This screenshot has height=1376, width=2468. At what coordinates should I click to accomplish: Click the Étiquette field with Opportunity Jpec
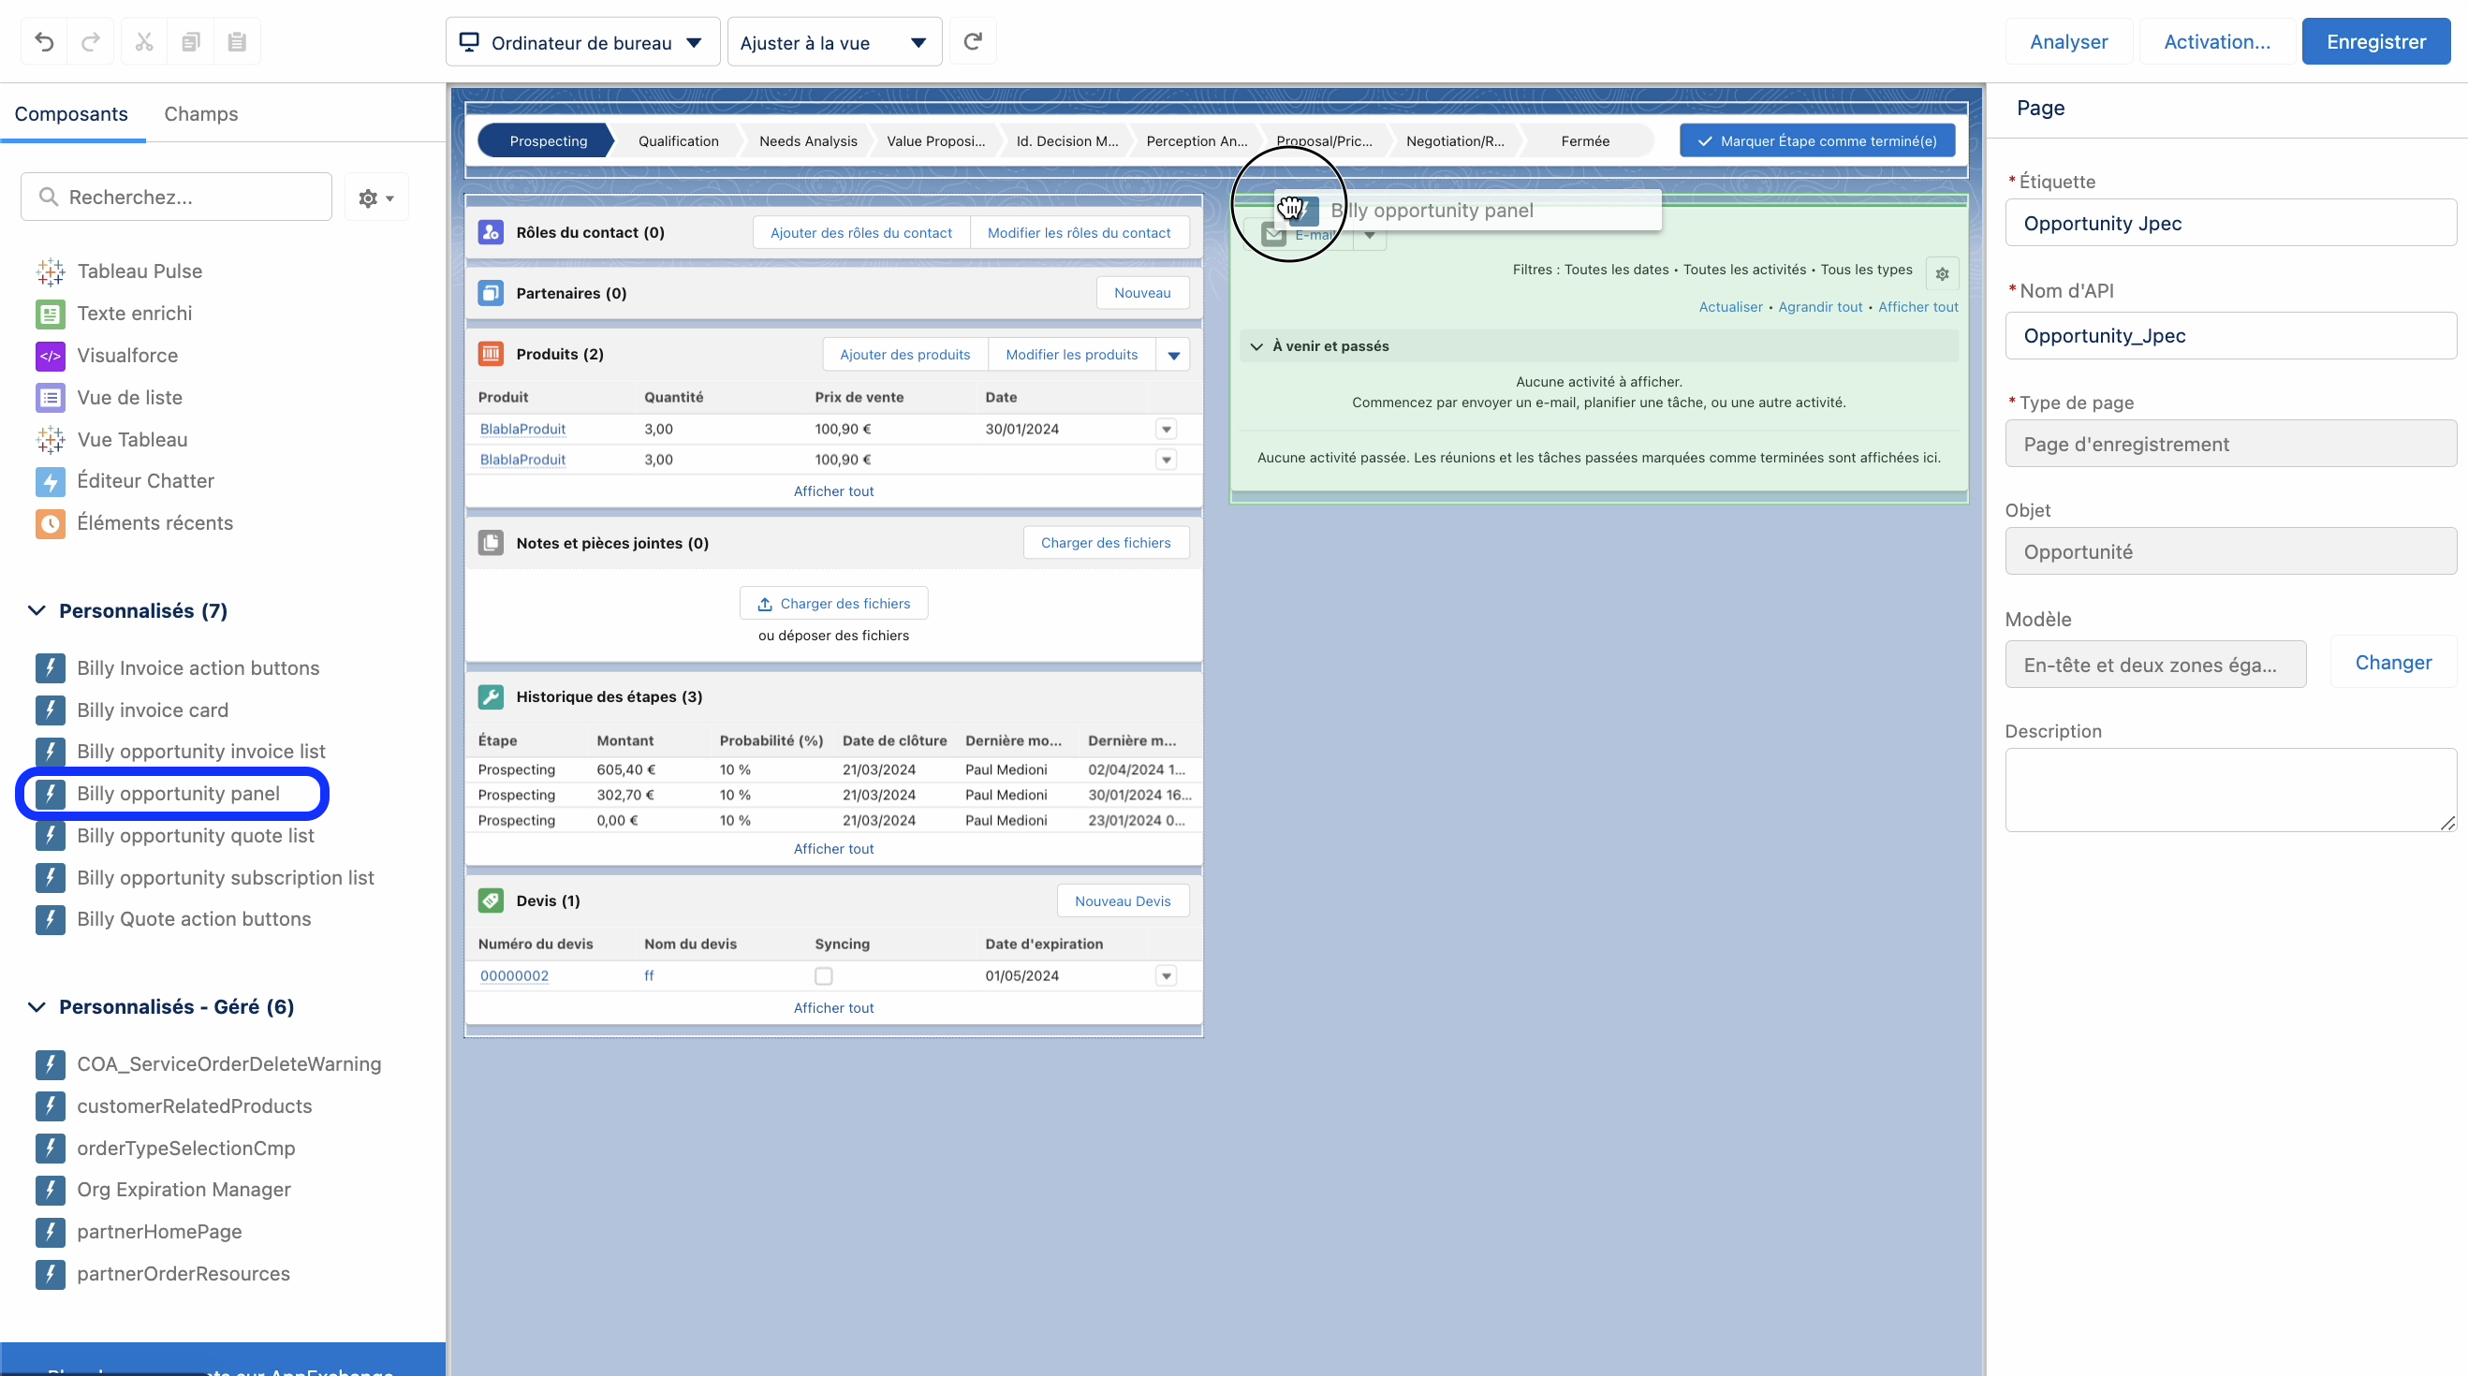point(2230,223)
